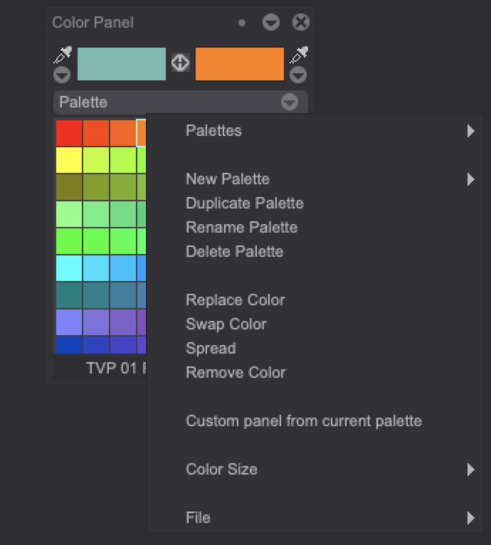Pick A color with left eyedropper
Image resolution: width=491 pixels, height=545 pixels.
[x=63, y=55]
